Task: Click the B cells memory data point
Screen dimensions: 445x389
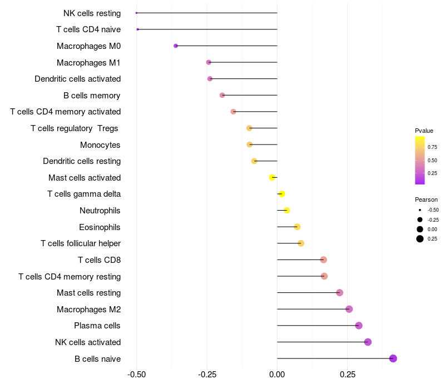Action: pos(222,95)
